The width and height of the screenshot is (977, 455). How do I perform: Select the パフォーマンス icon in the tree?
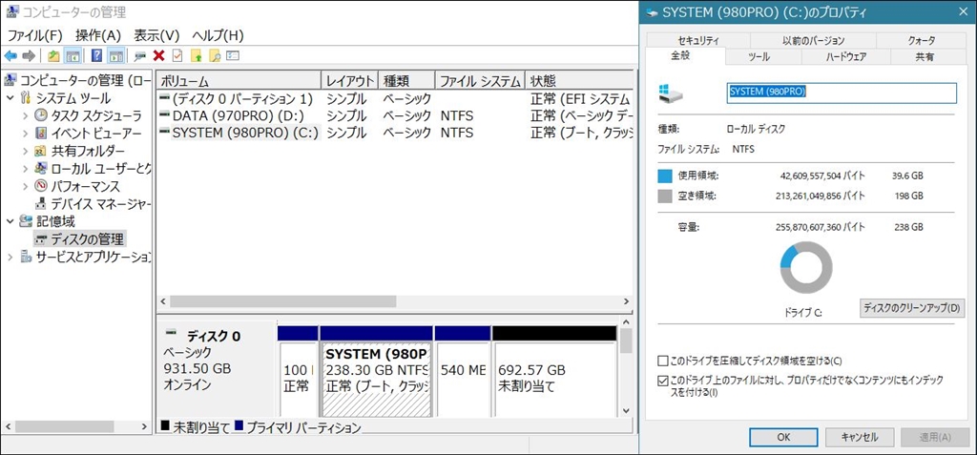40,186
